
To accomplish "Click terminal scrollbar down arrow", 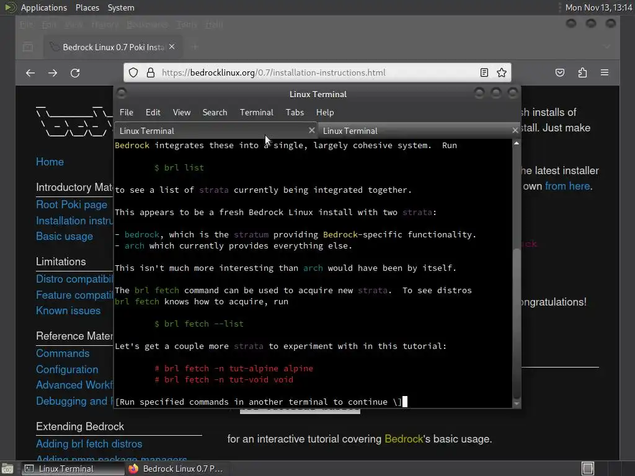I will coord(517,403).
